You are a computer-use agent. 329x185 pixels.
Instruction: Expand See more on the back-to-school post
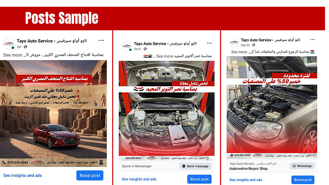pos(239,52)
